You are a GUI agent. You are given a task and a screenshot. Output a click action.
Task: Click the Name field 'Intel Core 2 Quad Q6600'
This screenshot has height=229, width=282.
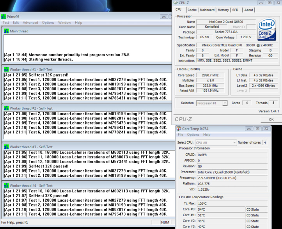coord(226,22)
